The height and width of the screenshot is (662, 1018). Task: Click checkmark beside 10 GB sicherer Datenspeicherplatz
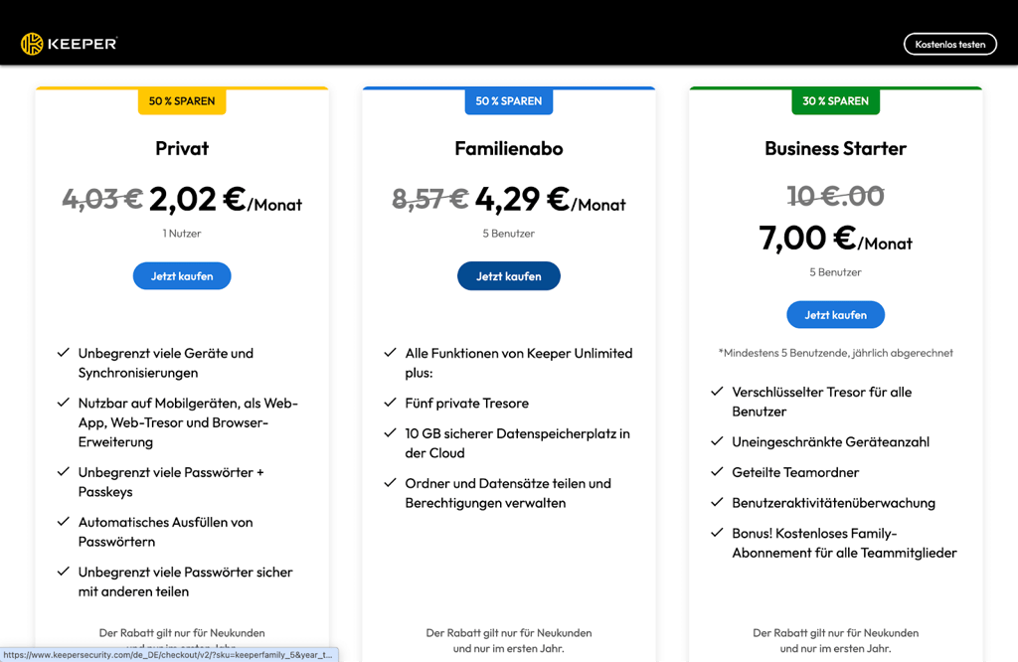[x=390, y=433]
